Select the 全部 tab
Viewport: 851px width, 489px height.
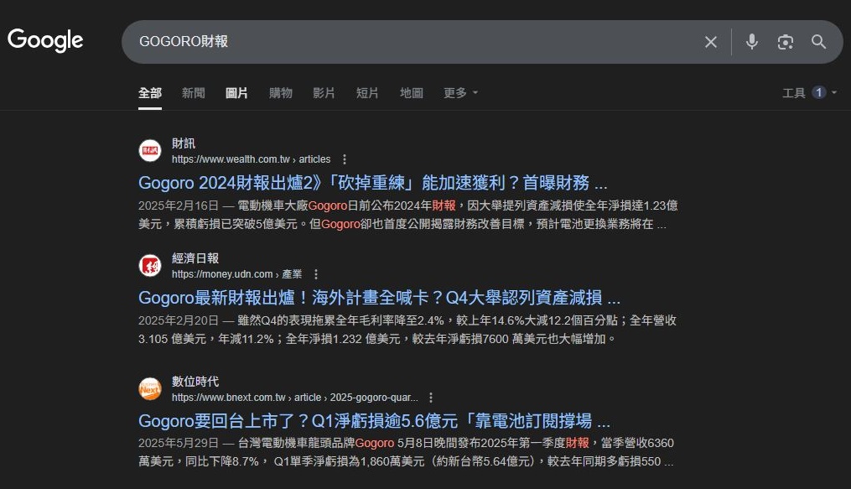pyautogui.click(x=150, y=93)
